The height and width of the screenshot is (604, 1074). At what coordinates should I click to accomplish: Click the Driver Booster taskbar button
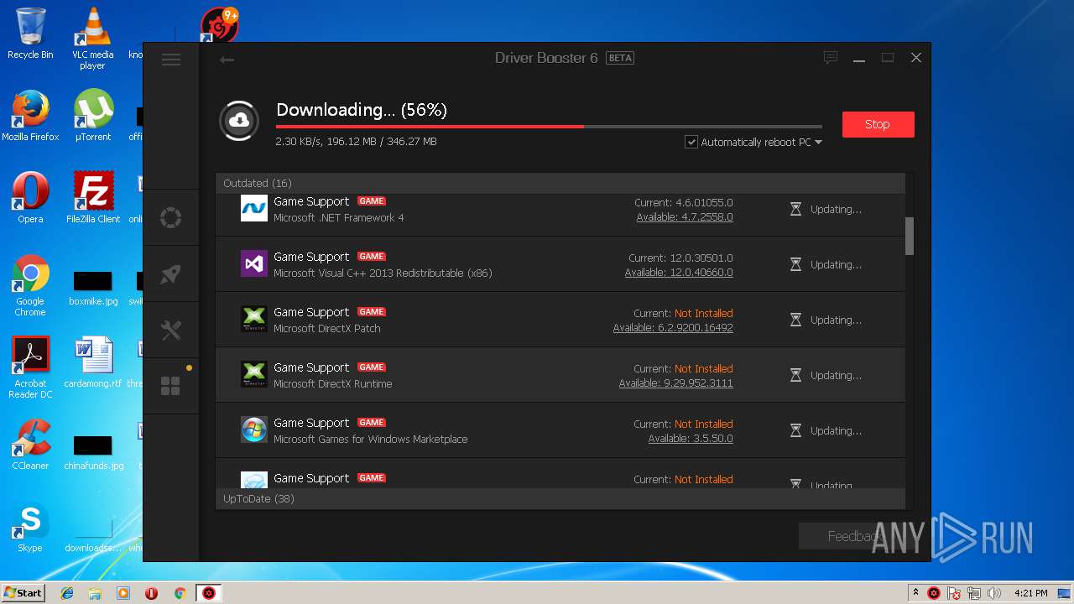coord(209,593)
